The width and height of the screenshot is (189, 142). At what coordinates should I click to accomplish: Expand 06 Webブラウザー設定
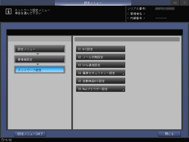click(101, 89)
